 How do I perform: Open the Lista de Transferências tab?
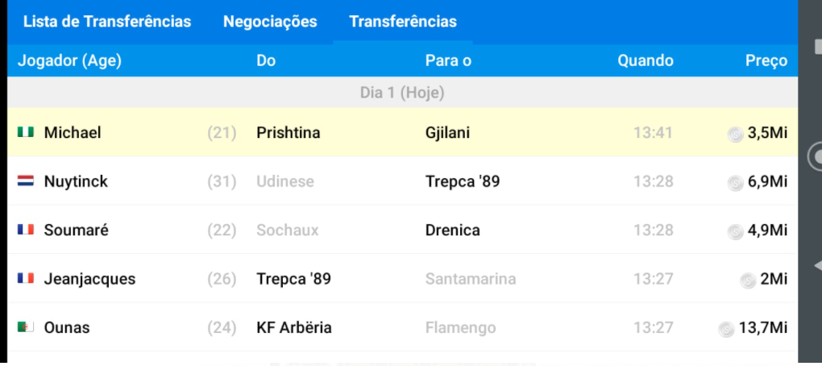tap(107, 22)
